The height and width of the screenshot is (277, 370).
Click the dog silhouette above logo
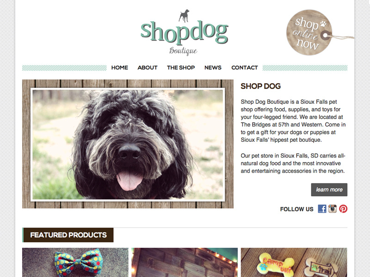pos(184,16)
